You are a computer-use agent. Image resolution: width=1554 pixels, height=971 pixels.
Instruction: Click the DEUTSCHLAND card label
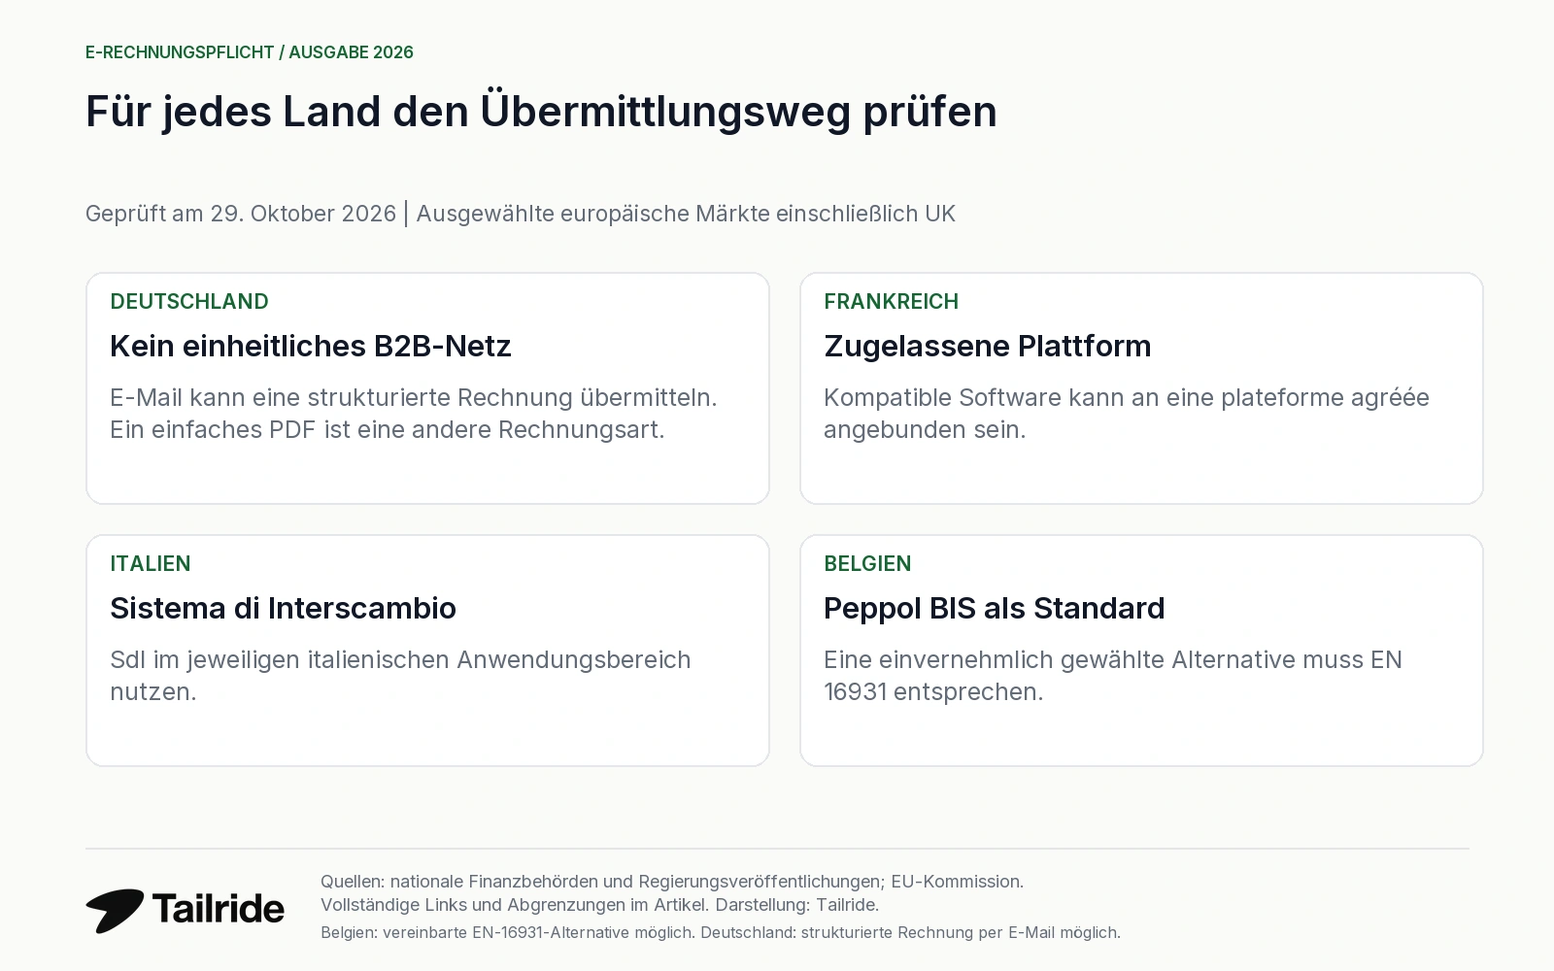point(189,301)
